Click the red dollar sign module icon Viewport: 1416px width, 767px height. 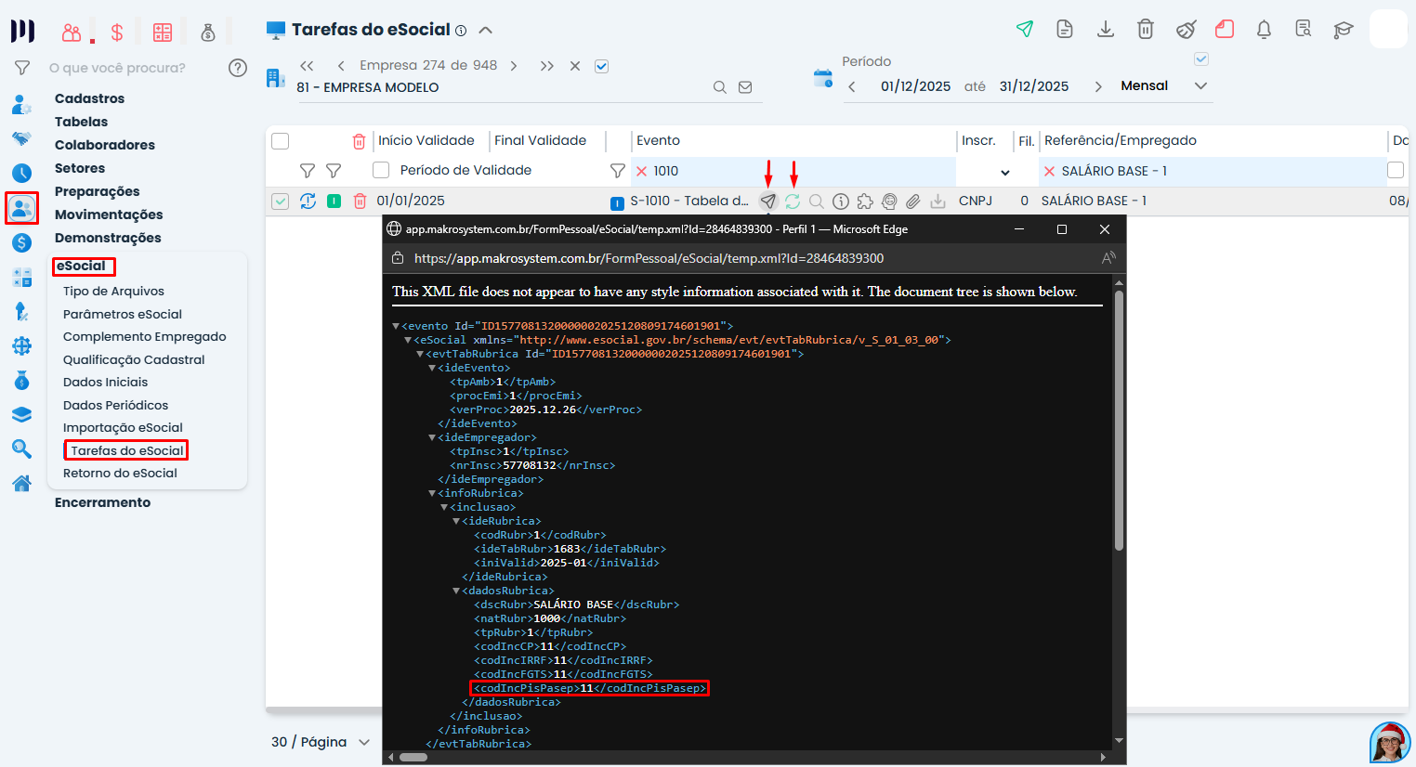click(x=117, y=32)
